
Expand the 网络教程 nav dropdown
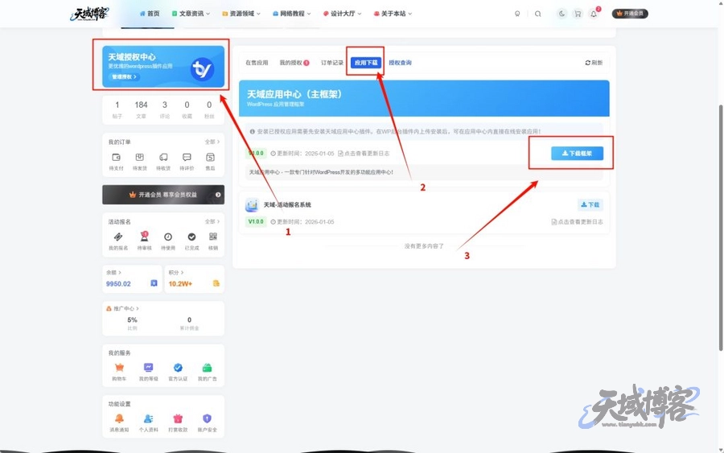292,14
